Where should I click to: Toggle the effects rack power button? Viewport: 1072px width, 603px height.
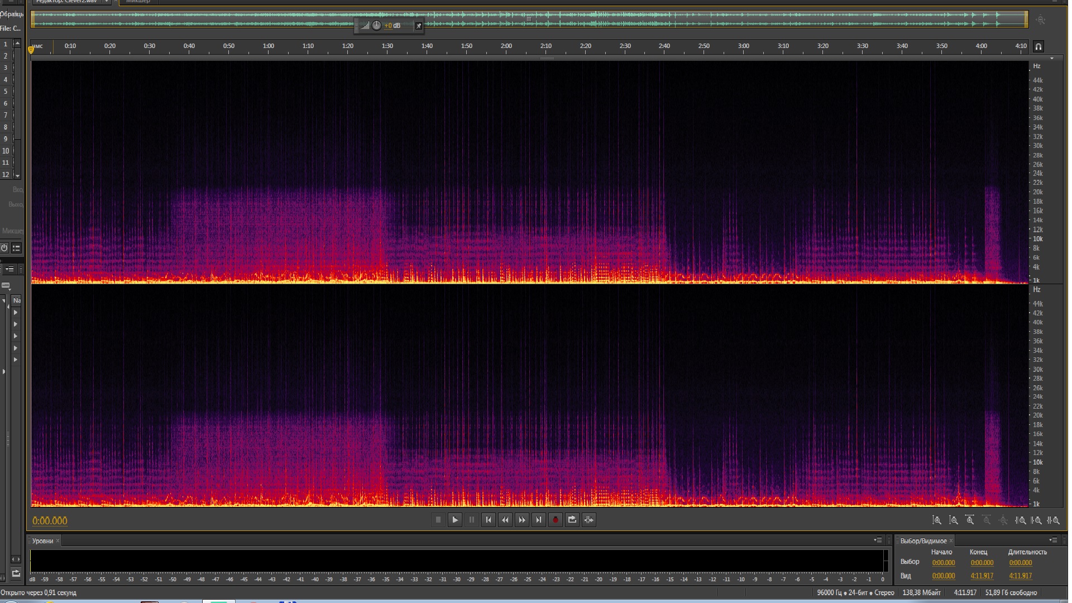click(4, 248)
